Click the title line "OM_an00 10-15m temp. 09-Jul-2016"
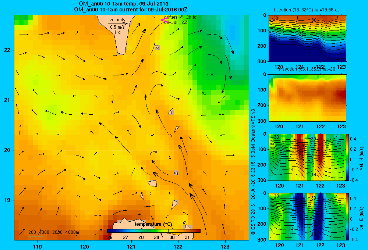 [x=123, y=4]
